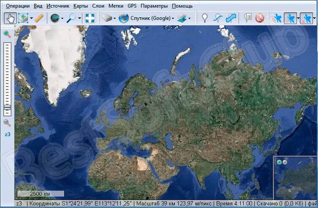Expand the GPS centering dropdown arrow
The width and height of the screenshot is (318, 208).
point(315,18)
